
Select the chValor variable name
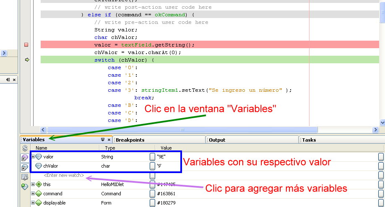51,166
